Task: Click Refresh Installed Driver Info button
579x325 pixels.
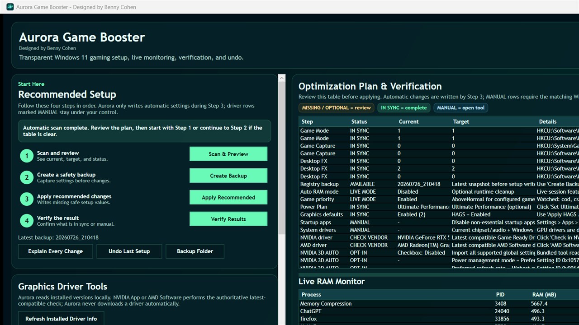Action: coord(61,319)
